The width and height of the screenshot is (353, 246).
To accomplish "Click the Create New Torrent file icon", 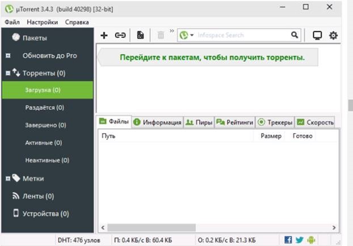I will point(140,35).
